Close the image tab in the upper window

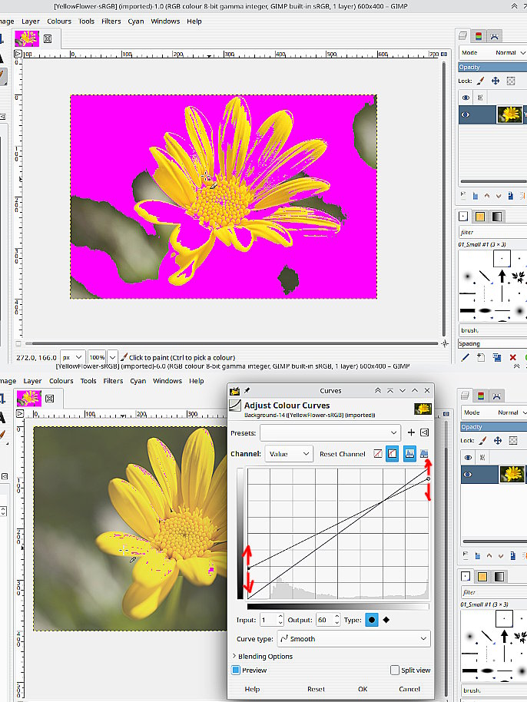click(48, 38)
